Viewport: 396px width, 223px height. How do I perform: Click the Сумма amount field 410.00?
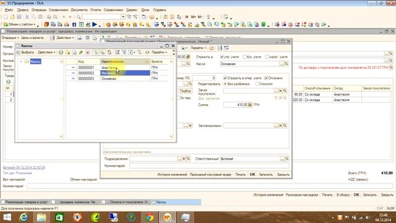(x=235, y=105)
